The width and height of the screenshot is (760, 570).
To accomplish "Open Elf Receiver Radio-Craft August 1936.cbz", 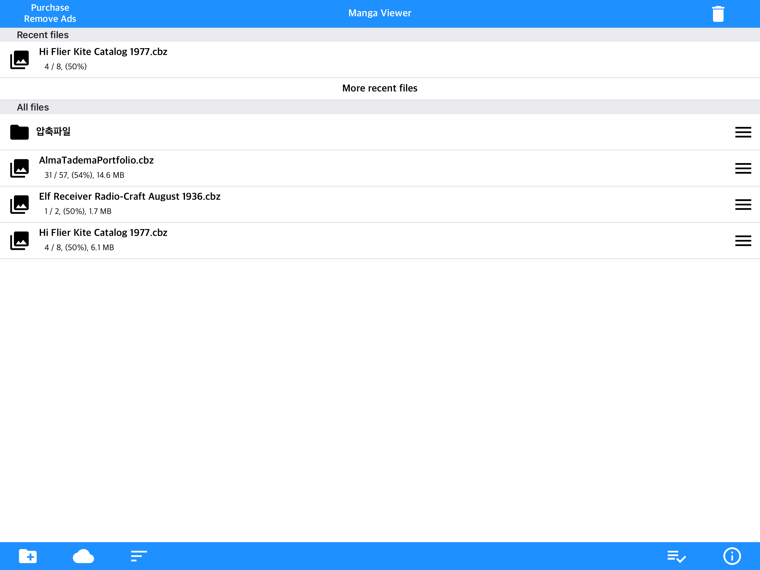I will pos(130,197).
